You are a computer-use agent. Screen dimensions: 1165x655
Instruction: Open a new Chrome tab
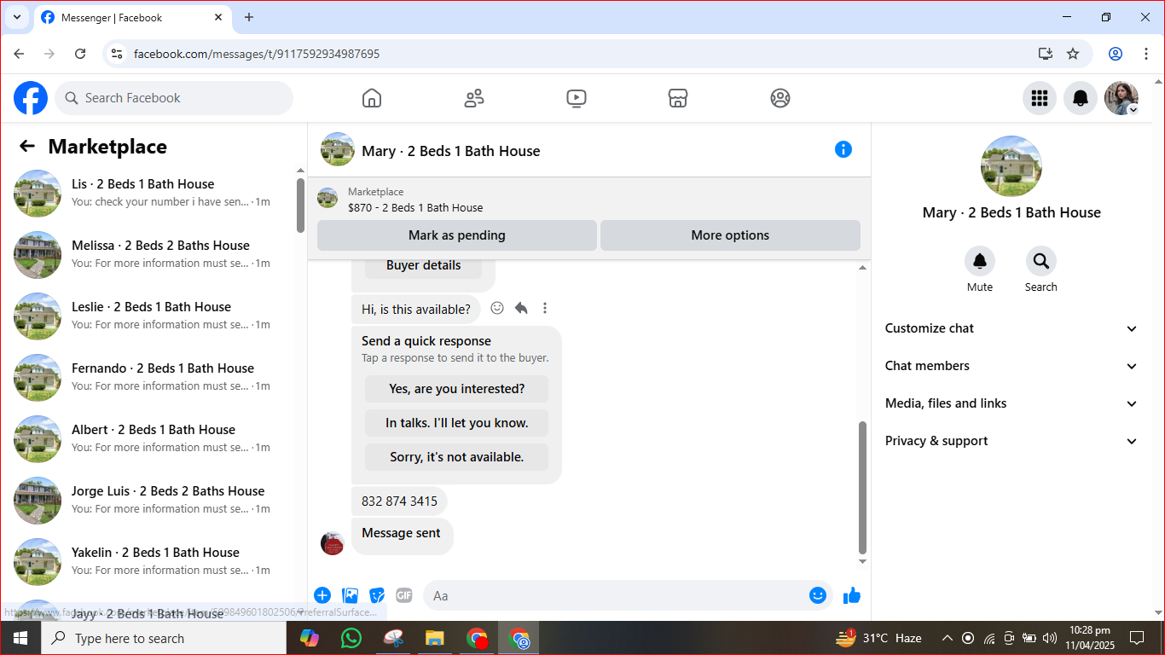249,17
